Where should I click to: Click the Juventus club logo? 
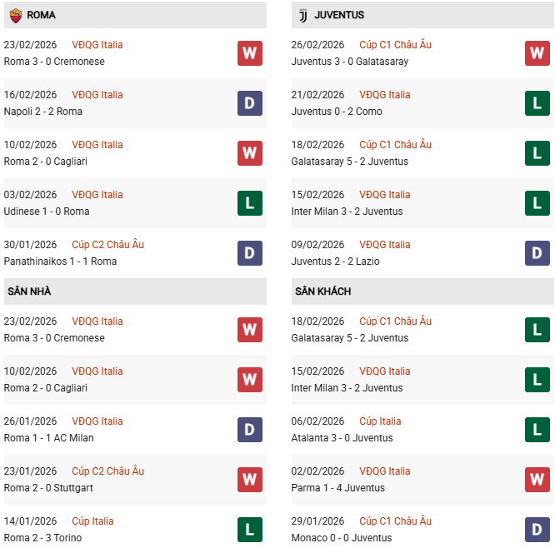click(302, 15)
